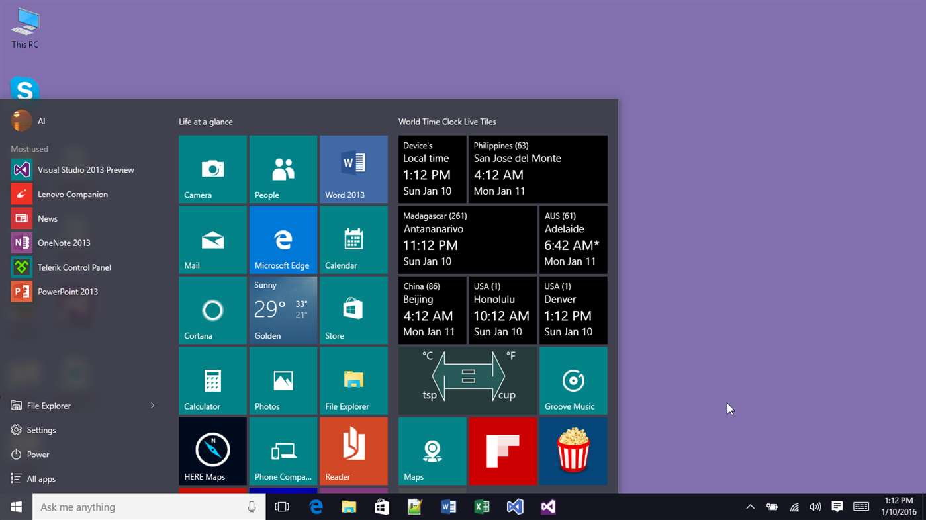The image size is (926, 520).
Task: Open the Phone Companion tile
Action: [x=283, y=451]
